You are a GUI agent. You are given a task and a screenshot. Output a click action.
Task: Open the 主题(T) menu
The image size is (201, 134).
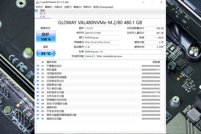[x=68, y=7]
